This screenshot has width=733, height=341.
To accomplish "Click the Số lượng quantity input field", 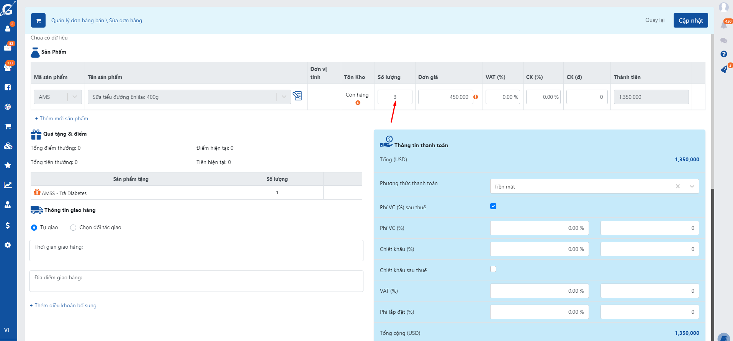I will (394, 97).
